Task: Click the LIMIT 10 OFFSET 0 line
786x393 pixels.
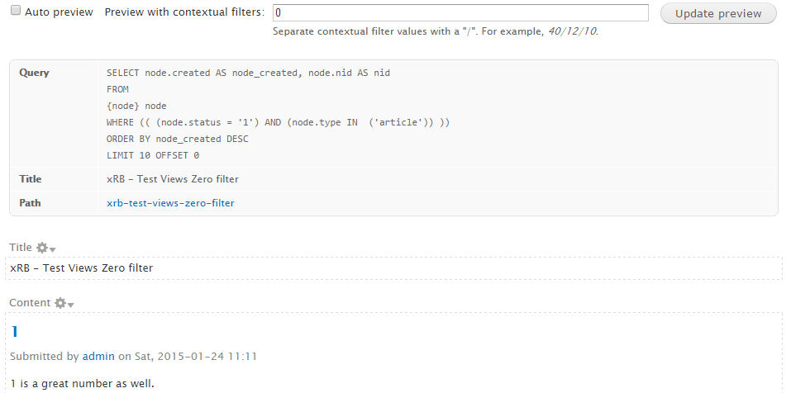Action: click(153, 155)
